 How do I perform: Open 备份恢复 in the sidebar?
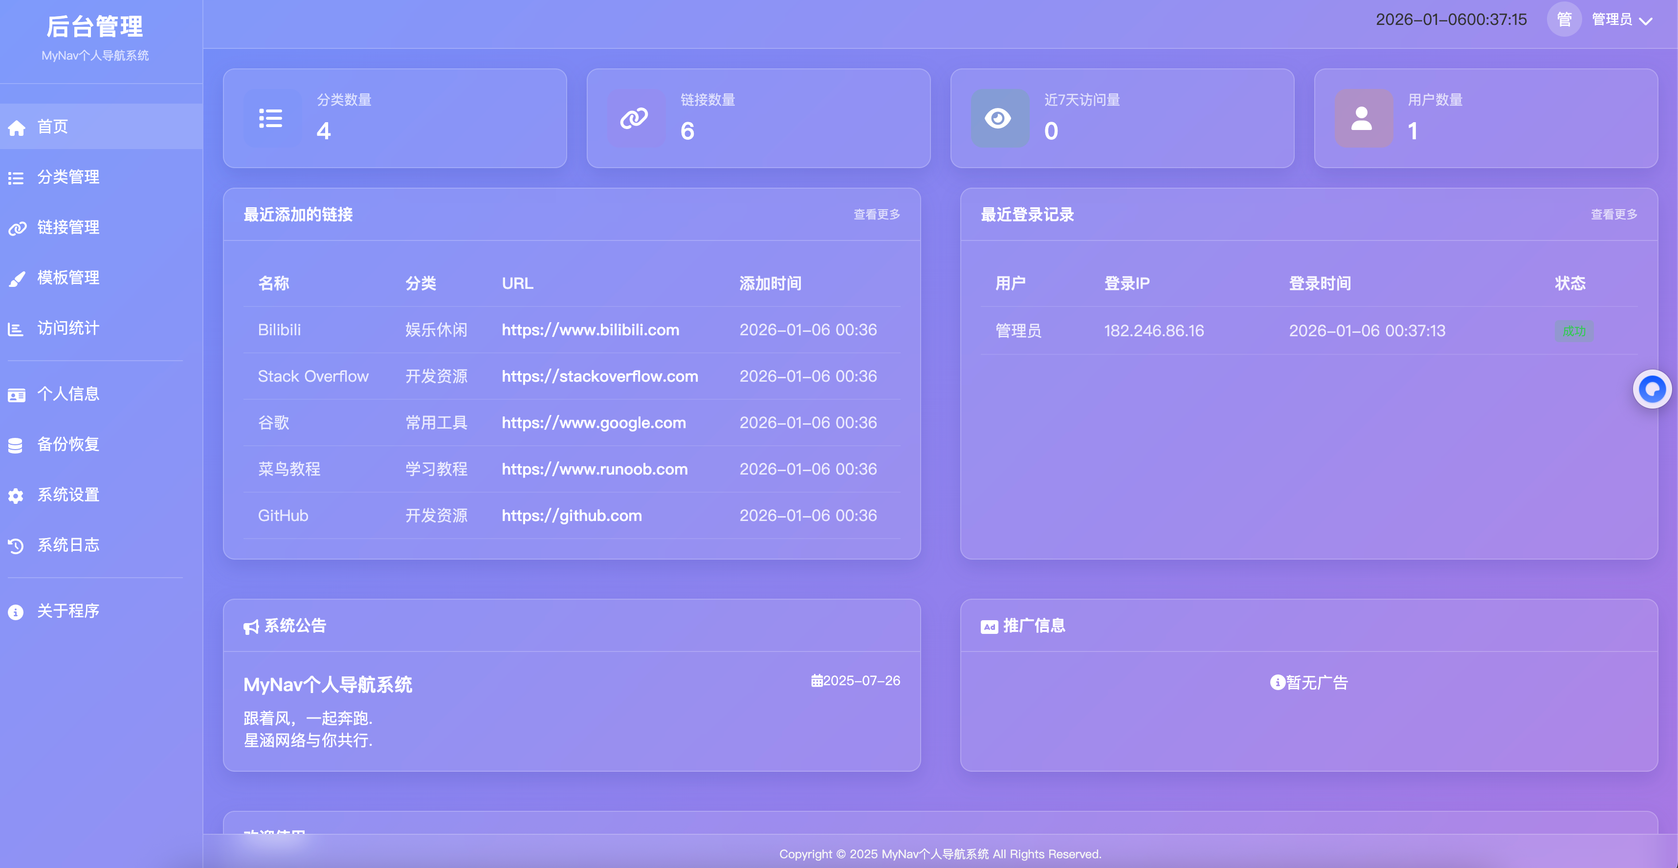[x=101, y=444]
